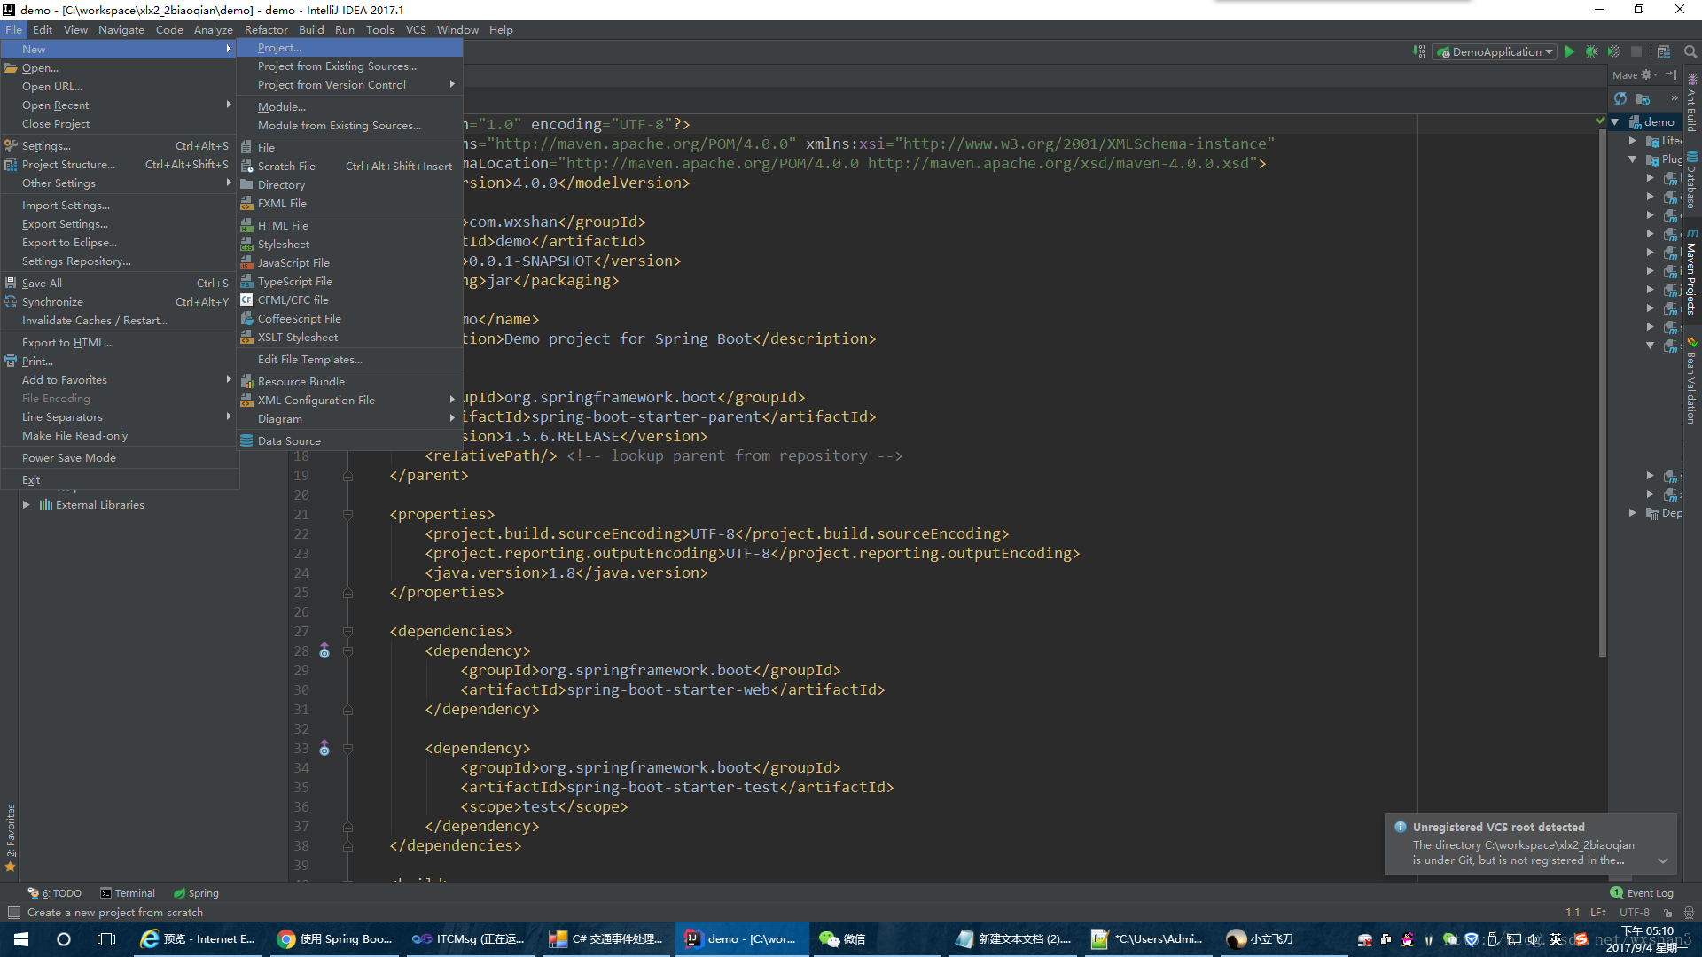
Task: Open the Project Structure toolbar icon
Action: [1664, 52]
